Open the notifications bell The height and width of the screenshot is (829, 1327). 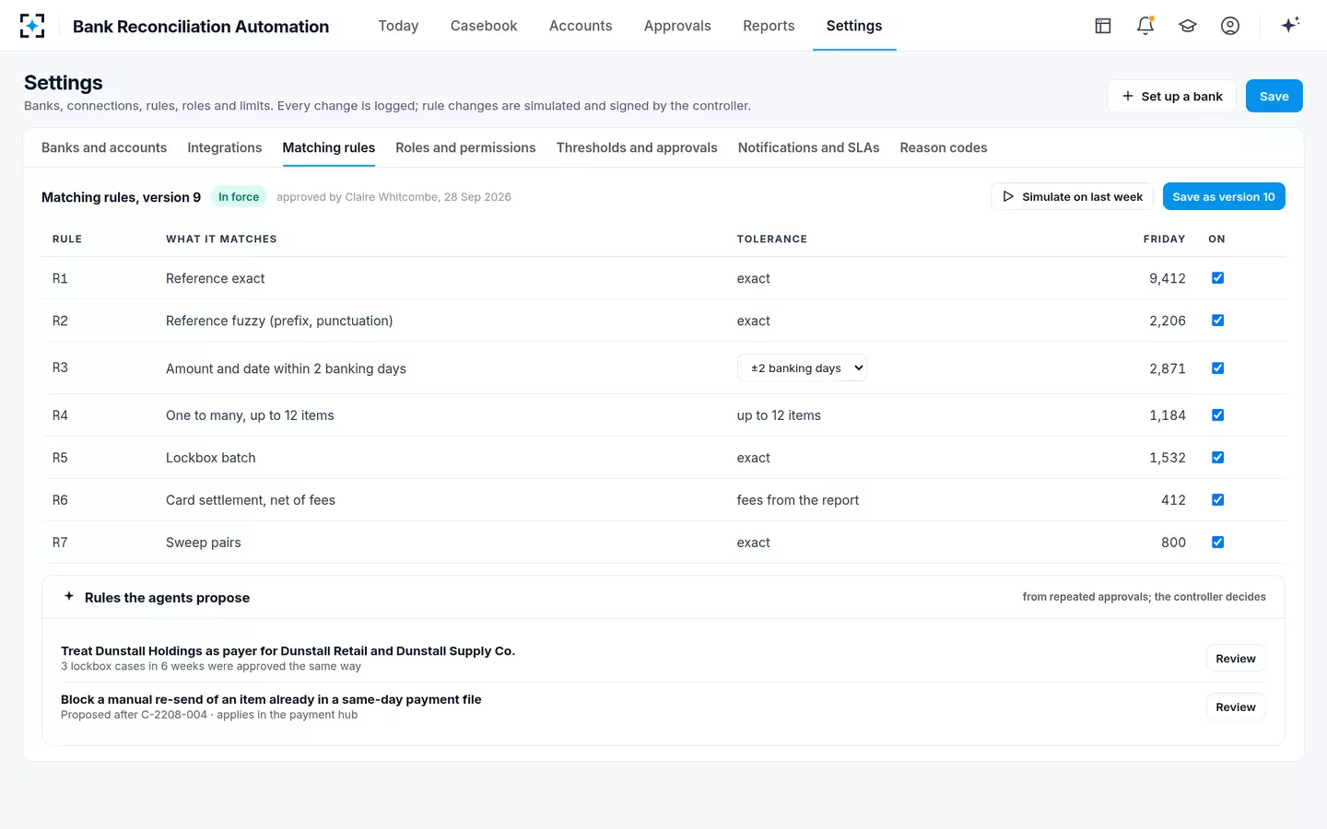[x=1145, y=26]
